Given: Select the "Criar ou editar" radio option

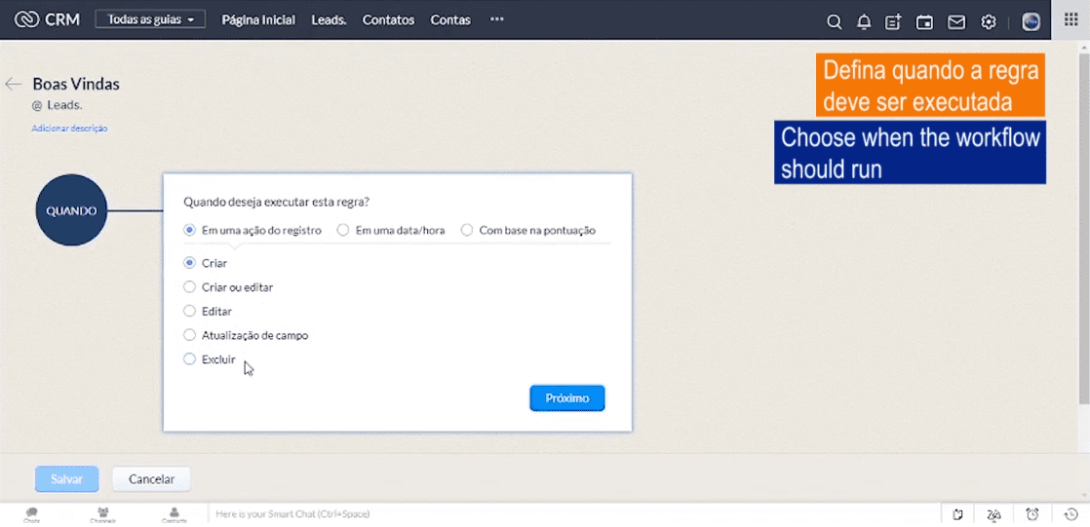Looking at the screenshot, I should tap(190, 287).
